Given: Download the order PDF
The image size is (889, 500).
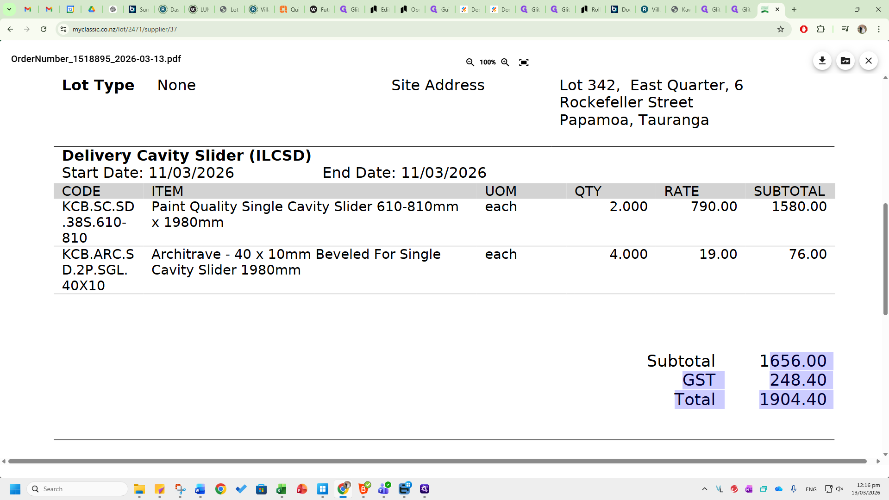Looking at the screenshot, I should pos(822,61).
